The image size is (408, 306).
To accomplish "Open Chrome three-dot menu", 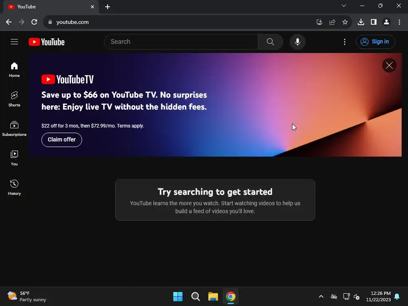I will pyautogui.click(x=399, y=22).
